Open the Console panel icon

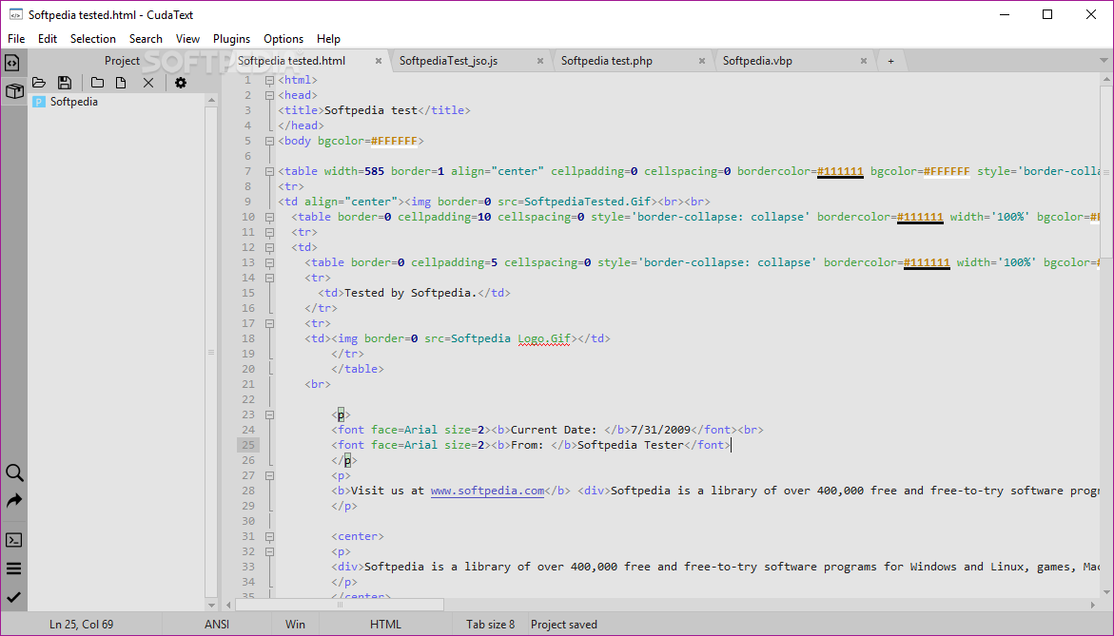[x=14, y=540]
